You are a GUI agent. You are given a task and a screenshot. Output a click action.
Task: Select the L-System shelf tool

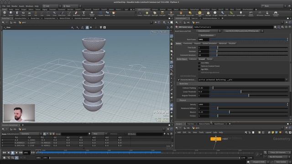click(x=100, y=13)
